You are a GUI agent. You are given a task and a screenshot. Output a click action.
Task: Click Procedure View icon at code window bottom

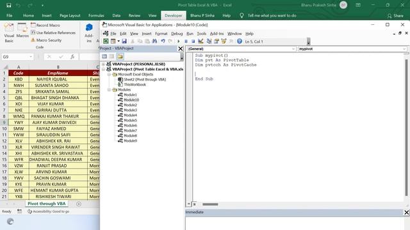click(x=189, y=204)
